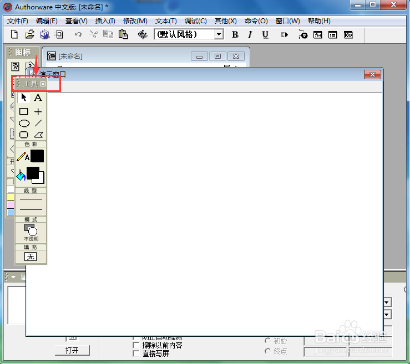410x364 pixels.
Task: Open the Help menu
Action: point(319,21)
